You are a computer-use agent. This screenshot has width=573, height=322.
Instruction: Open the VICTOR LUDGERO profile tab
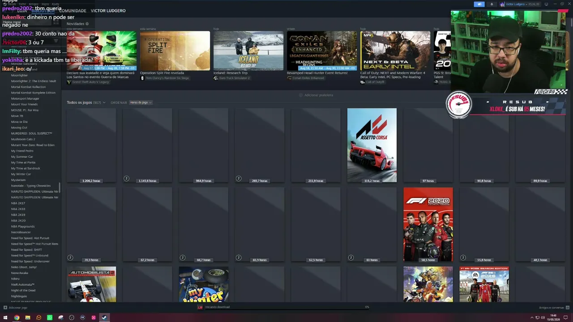click(x=108, y=11)
